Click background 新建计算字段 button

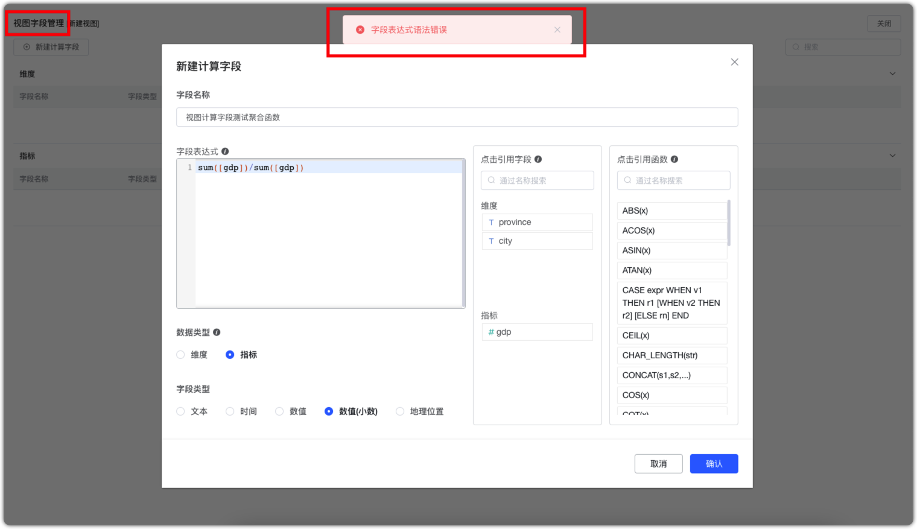click(x=51, y=47)
